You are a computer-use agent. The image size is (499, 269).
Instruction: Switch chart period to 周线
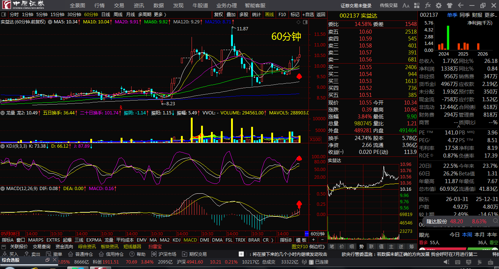point(118,15)
